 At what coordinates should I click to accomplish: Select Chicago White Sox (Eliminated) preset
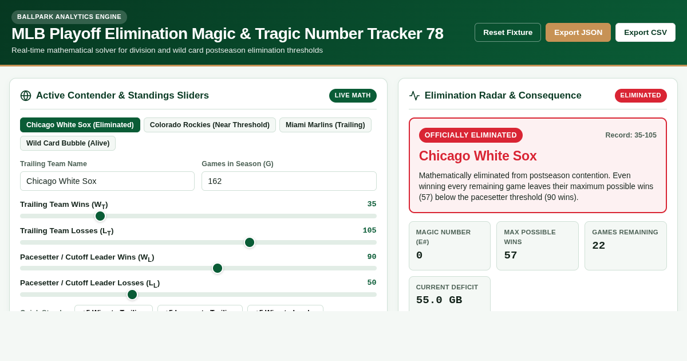click(x=80, y=125)
